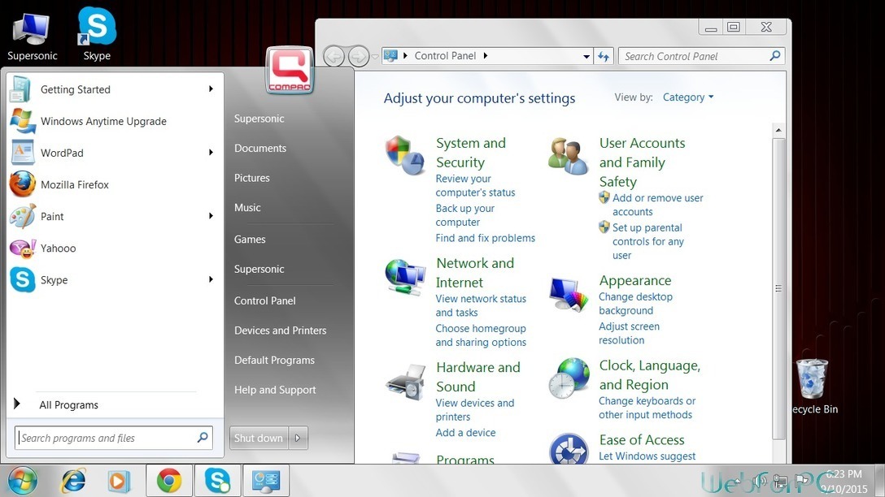Expand the WordPad recent items arrow
Viewport: 885px width, 497px height.
tap(211, 153)
